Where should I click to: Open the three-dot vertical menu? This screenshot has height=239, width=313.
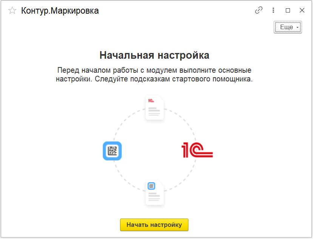(273, 11)
